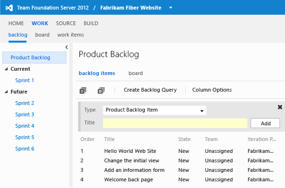Viewport: 285px width, 188px height.
Task: Open the BUILD hub
Action: [x=91, y=23]
